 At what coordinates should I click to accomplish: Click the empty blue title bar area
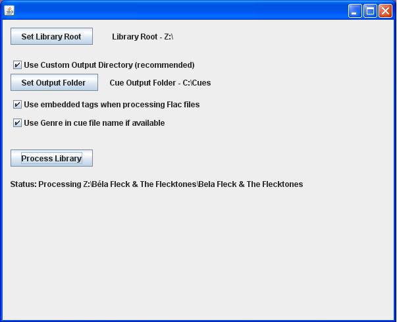coord(178,11)
